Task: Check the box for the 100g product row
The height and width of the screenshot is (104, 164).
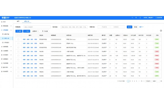Action: [18, 43]
